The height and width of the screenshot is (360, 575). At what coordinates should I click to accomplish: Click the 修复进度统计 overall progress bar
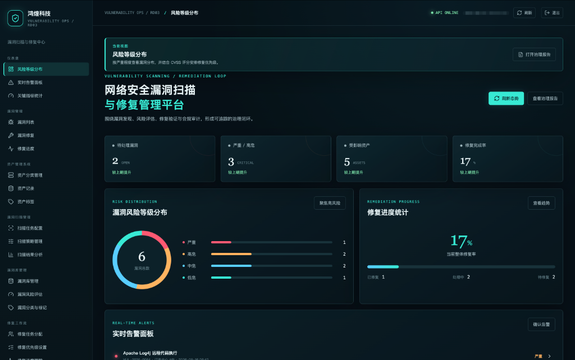pyautogui.click(x=461, y=266)
